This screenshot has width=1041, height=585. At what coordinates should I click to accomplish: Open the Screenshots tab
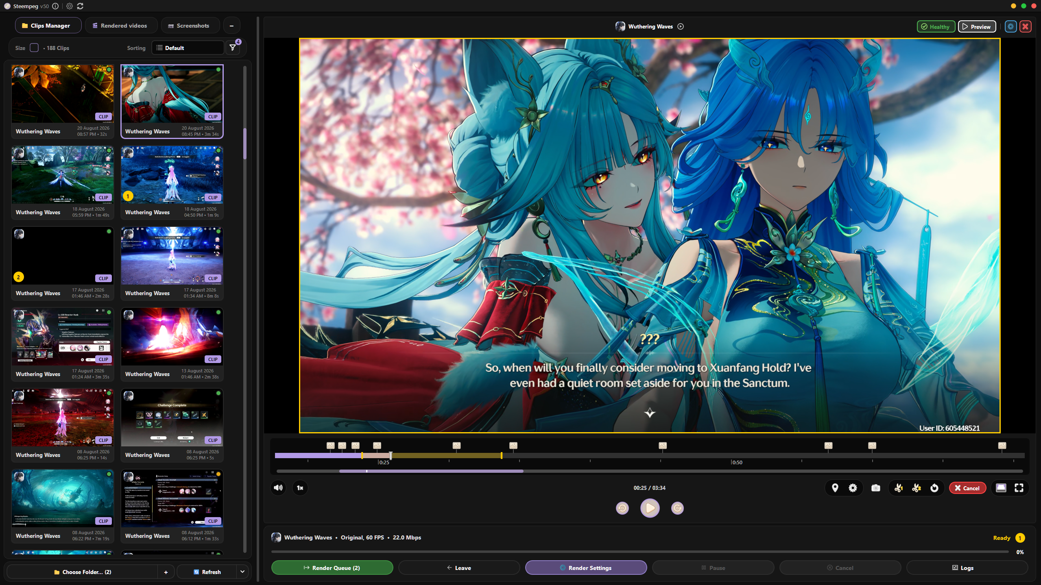190,26
